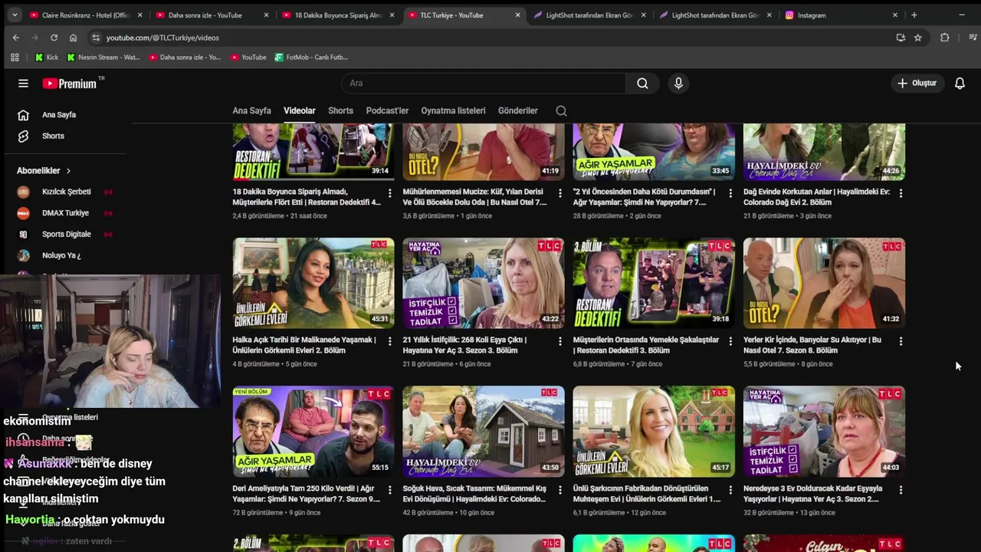
Task: Play Ağır Yaşamlar 55:15 thumbnail
Action: point(313,431)
